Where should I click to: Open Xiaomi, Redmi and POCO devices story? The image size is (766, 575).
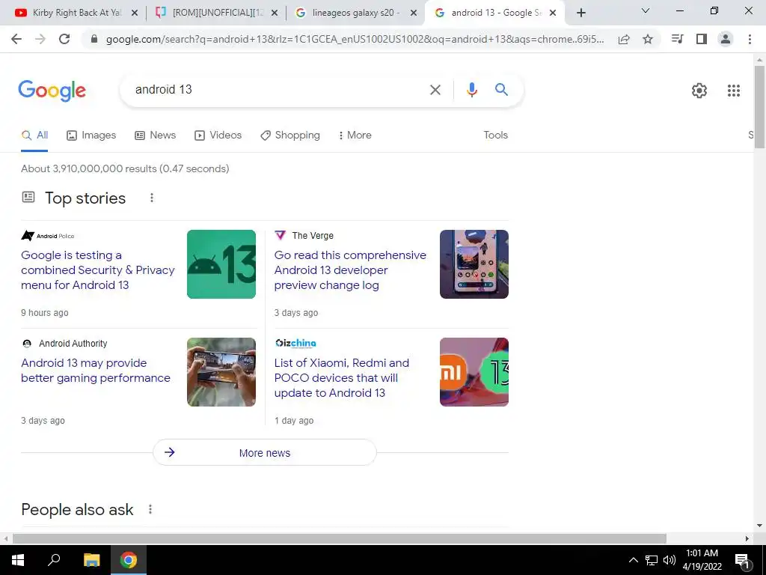point(341,377)
